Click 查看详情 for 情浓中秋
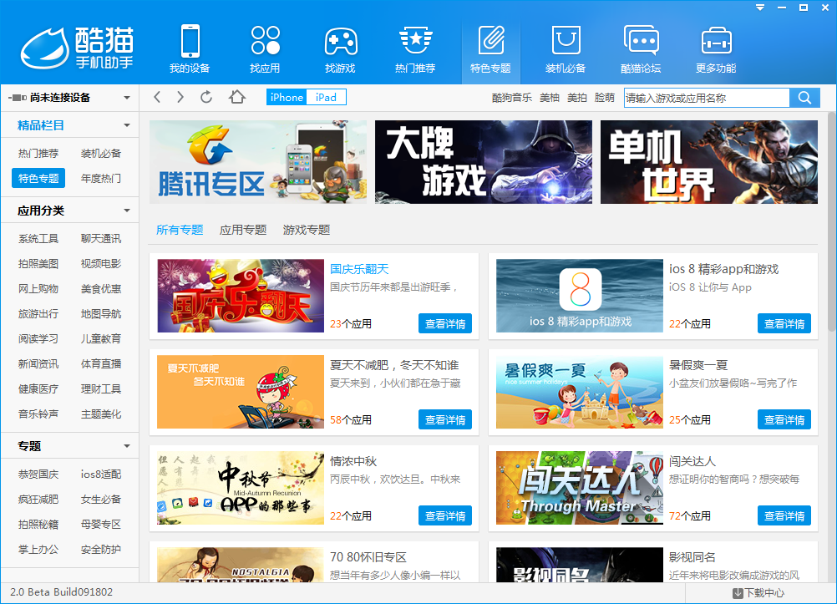837x604 pixels. pos(444,516)
